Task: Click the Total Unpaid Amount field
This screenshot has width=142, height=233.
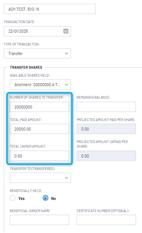Action: [x=39, y=156]
